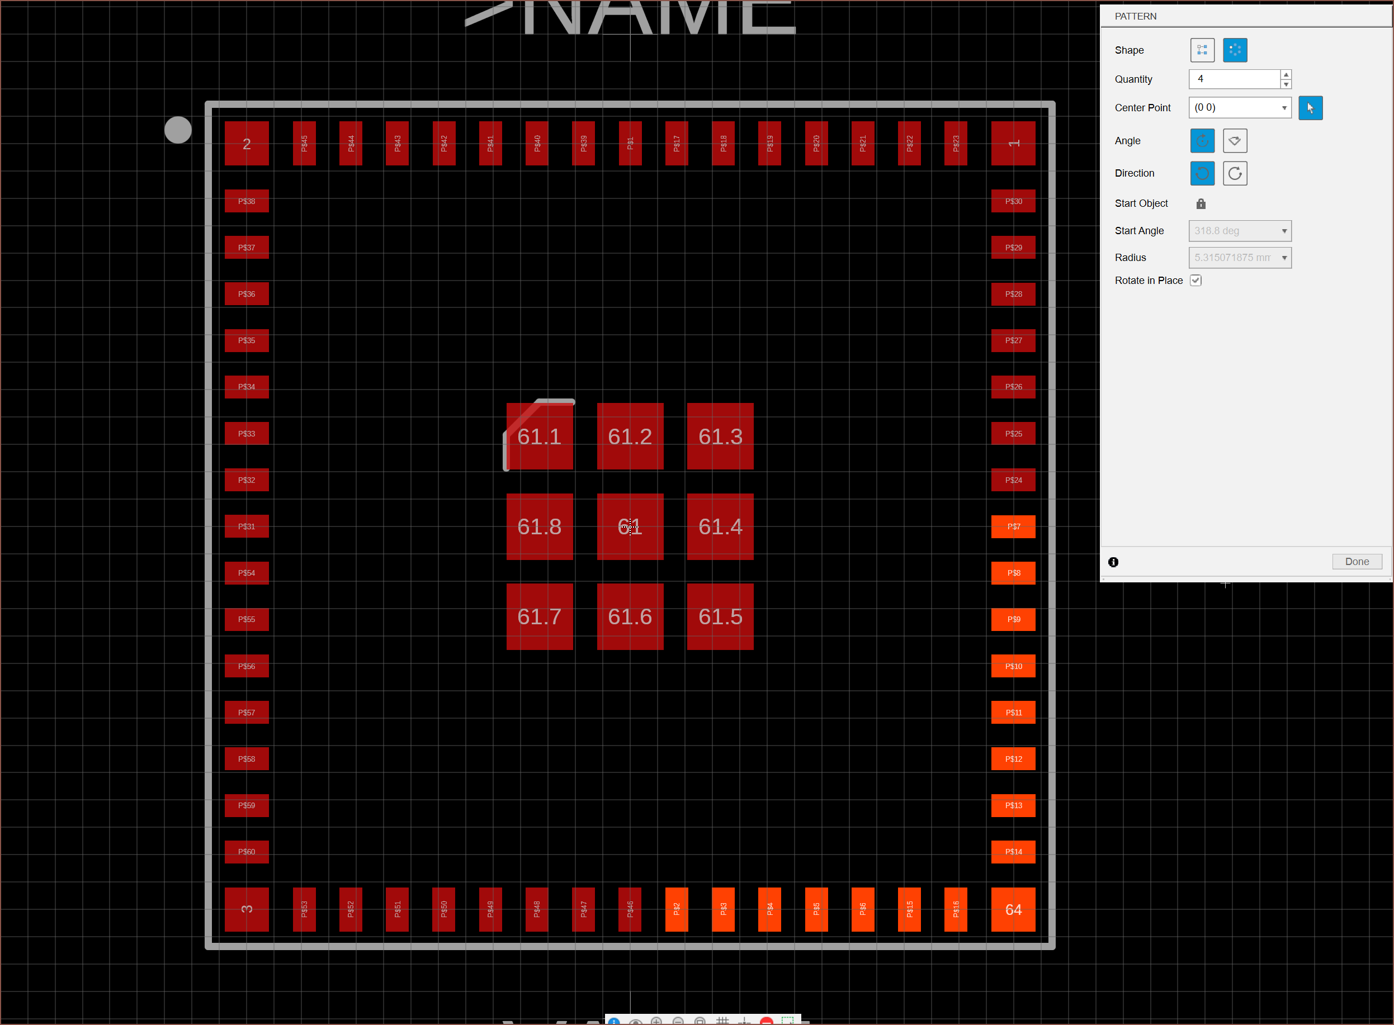Select the pad labeled P$30
The image size is (1394, 1025).
[x=1013, y=201]
